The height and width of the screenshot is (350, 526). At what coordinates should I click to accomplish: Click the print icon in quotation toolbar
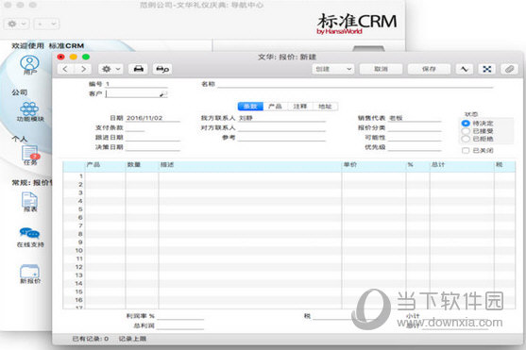138,69
